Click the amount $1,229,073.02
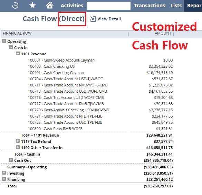This screenshot has width=202, height=195. point(161,85)
